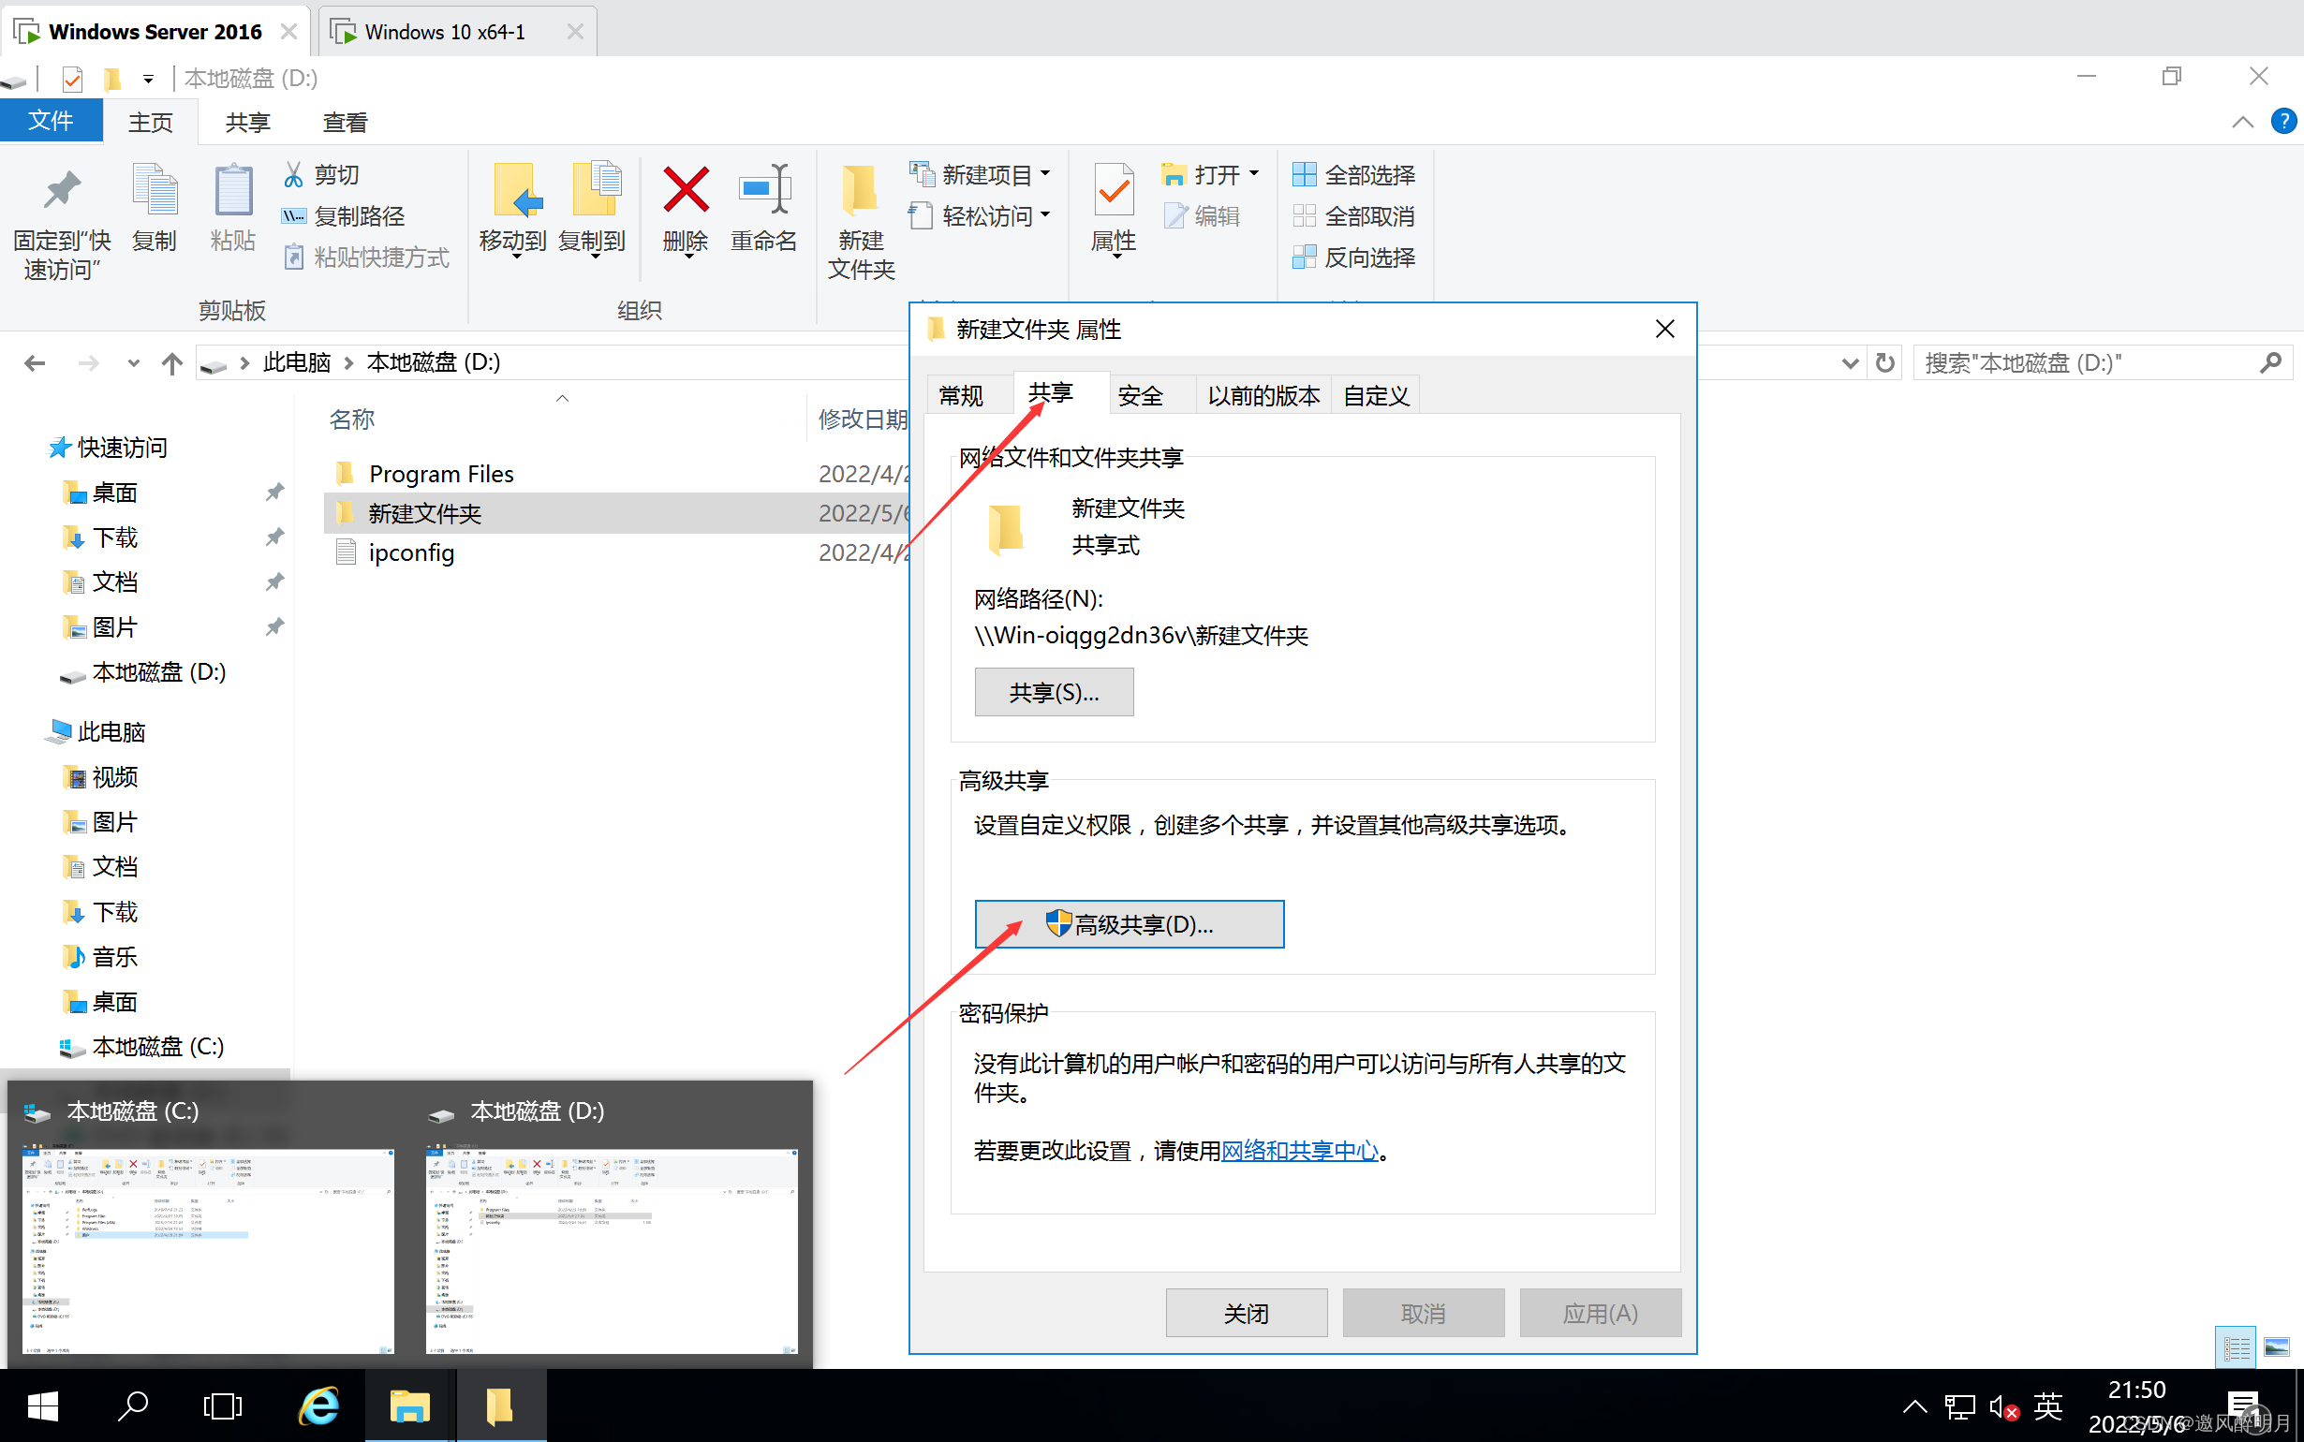This screenshot has width=2304, height=1442.
Task: Click 高级共享(D)... button to open advanced sharing
Action: 1130,923
